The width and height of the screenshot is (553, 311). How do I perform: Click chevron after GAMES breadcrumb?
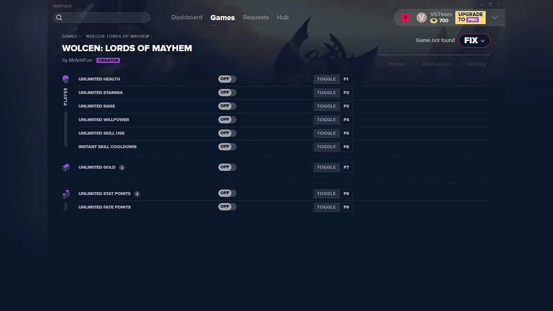[x=80, y=36]
